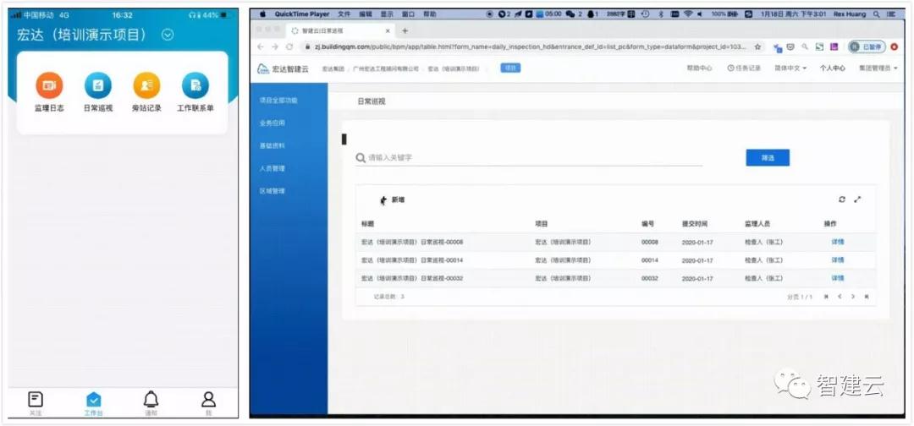Click the fullscreen expand icon above table
The width and height of the screenshot is (914, 426).
coord(857,199)
